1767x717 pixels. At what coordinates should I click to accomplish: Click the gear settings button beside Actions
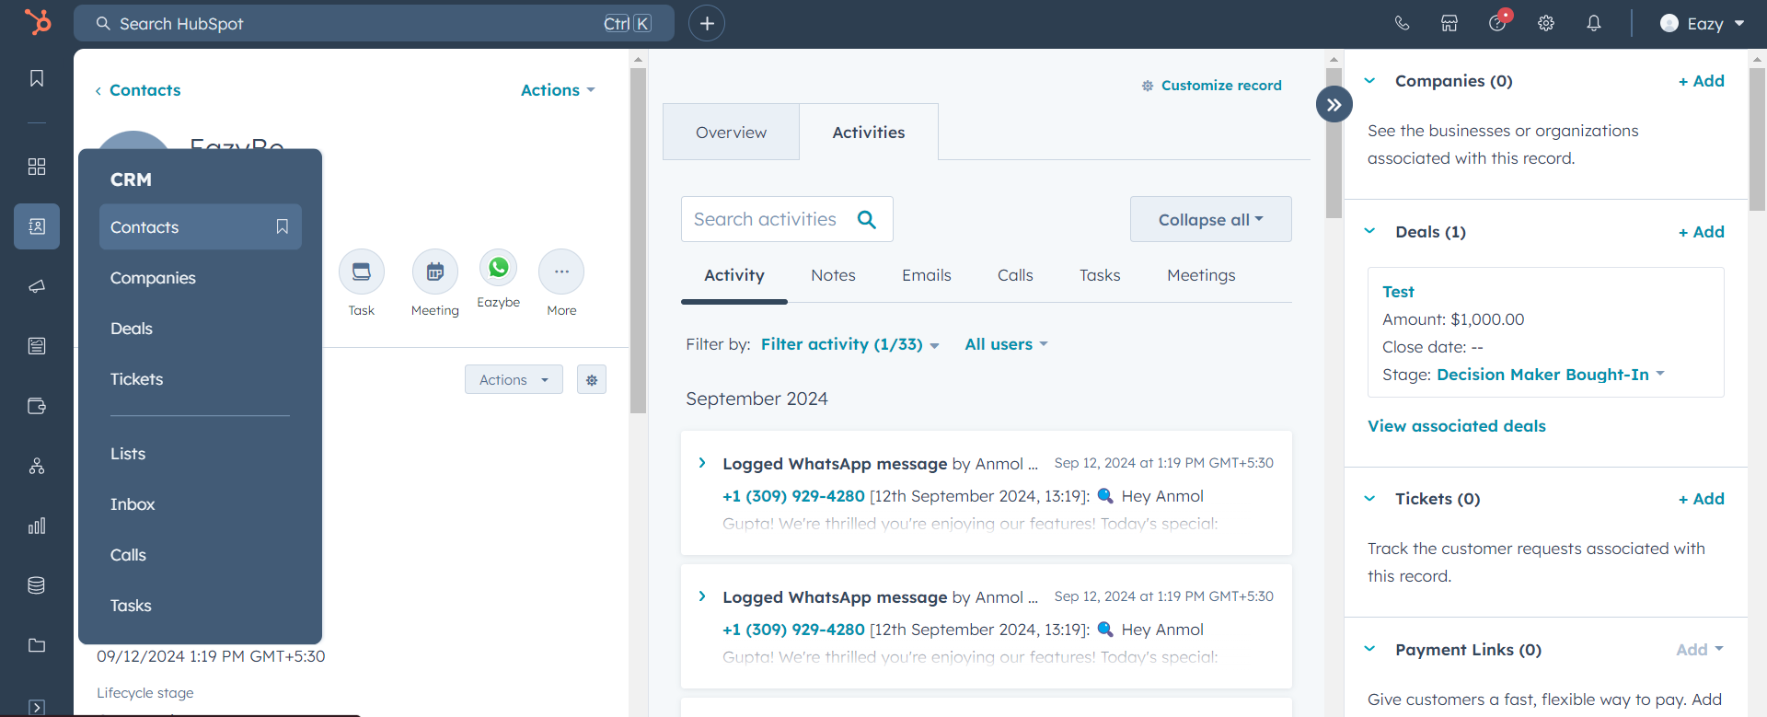(592, 379)
